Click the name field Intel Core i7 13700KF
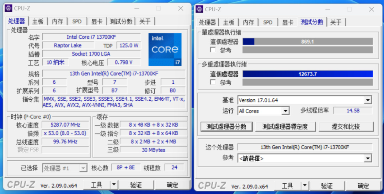This screenshot has width=384, height=194. click(92, 37)
